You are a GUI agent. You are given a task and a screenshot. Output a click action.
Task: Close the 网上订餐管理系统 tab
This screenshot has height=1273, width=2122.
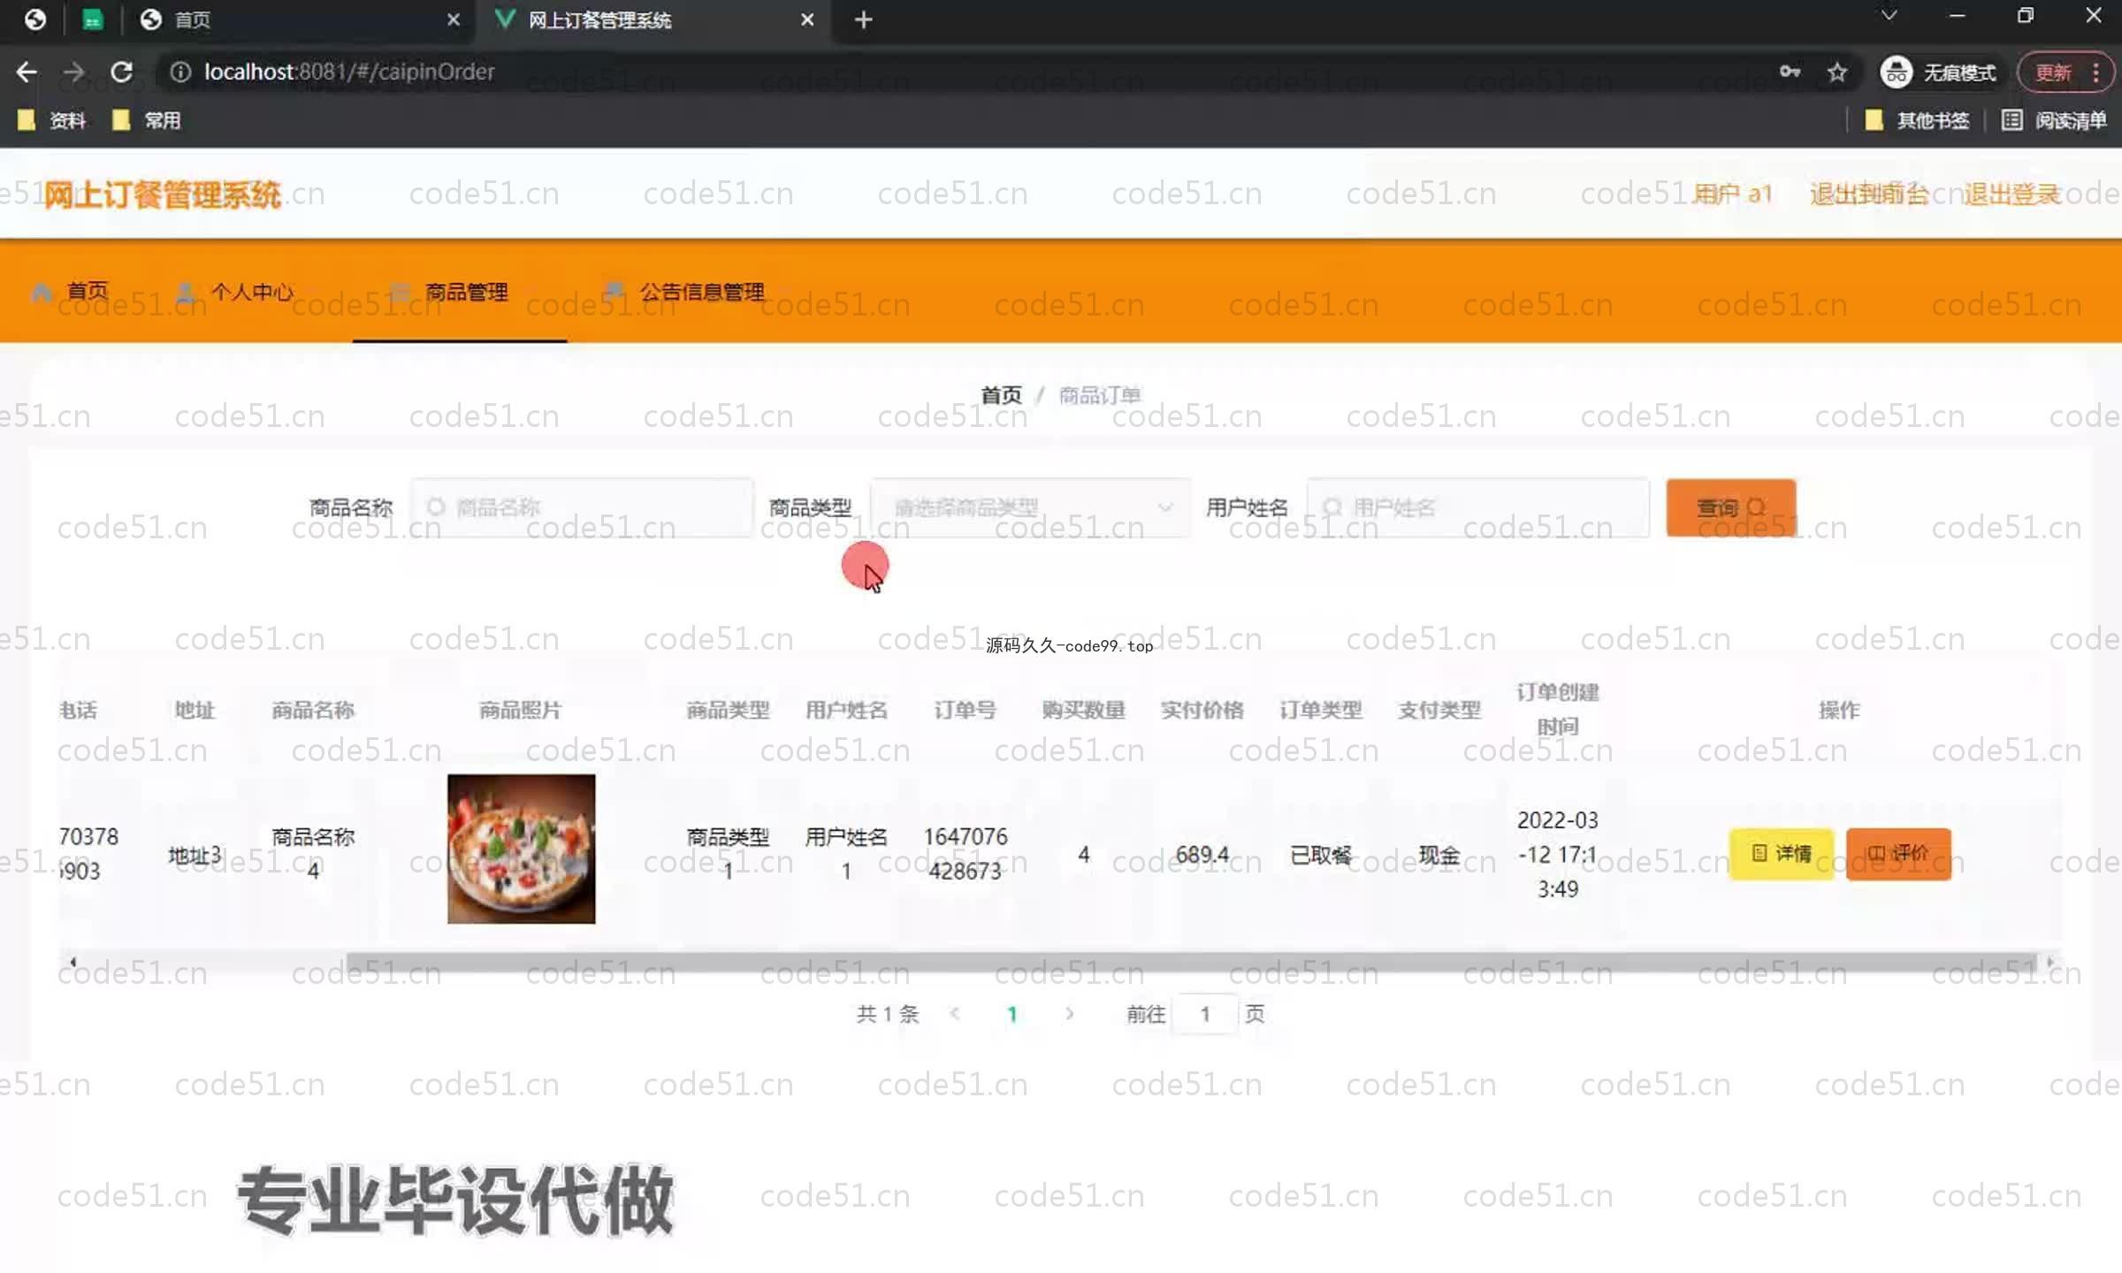click(807, 19)
